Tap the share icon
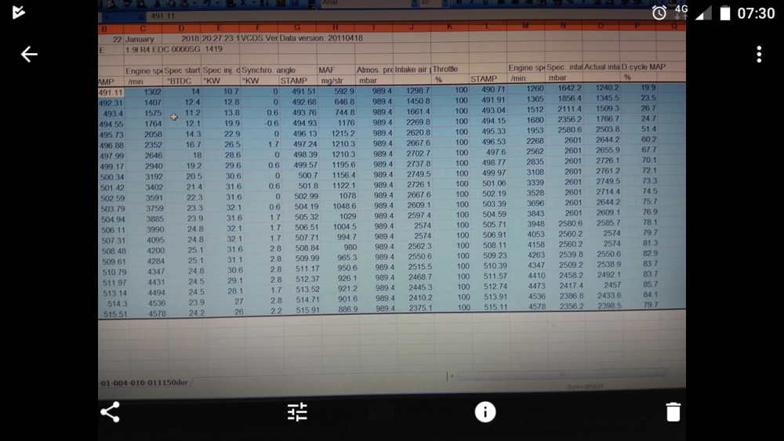The width and height of the screenshot is (784, 441). [x=110, y=412]
